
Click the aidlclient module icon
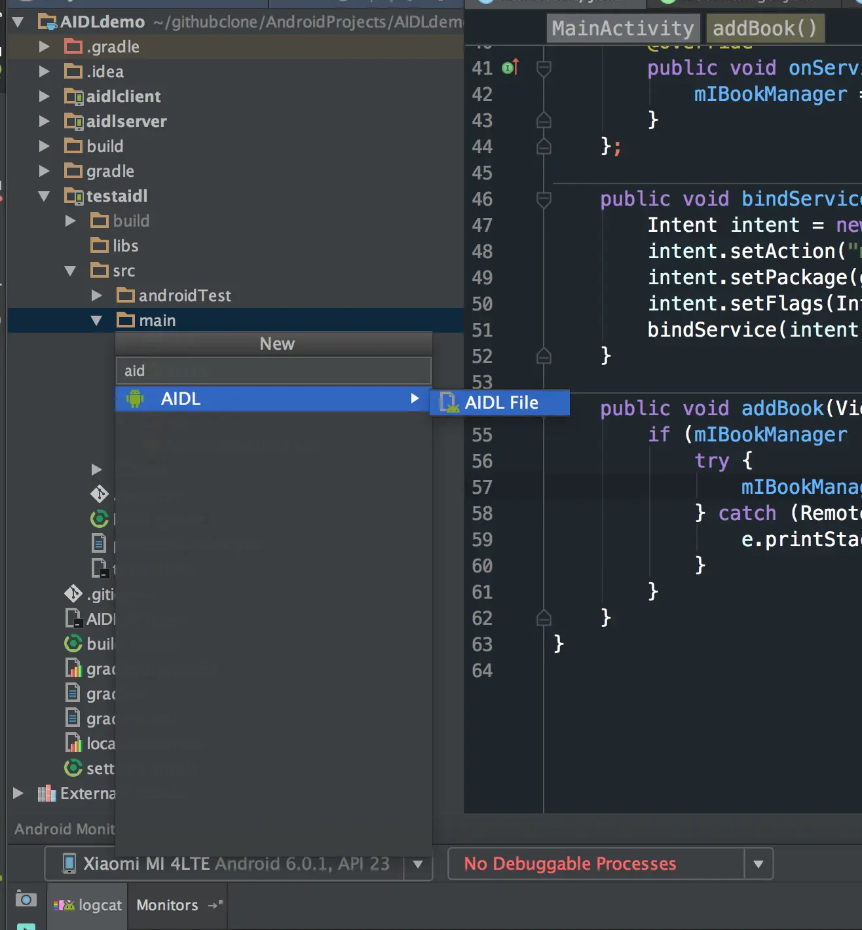74,97
